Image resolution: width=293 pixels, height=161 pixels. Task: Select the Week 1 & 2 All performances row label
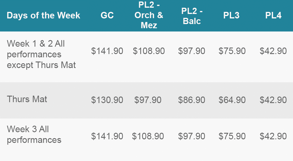pyautogui.click(x=41, y=54)
